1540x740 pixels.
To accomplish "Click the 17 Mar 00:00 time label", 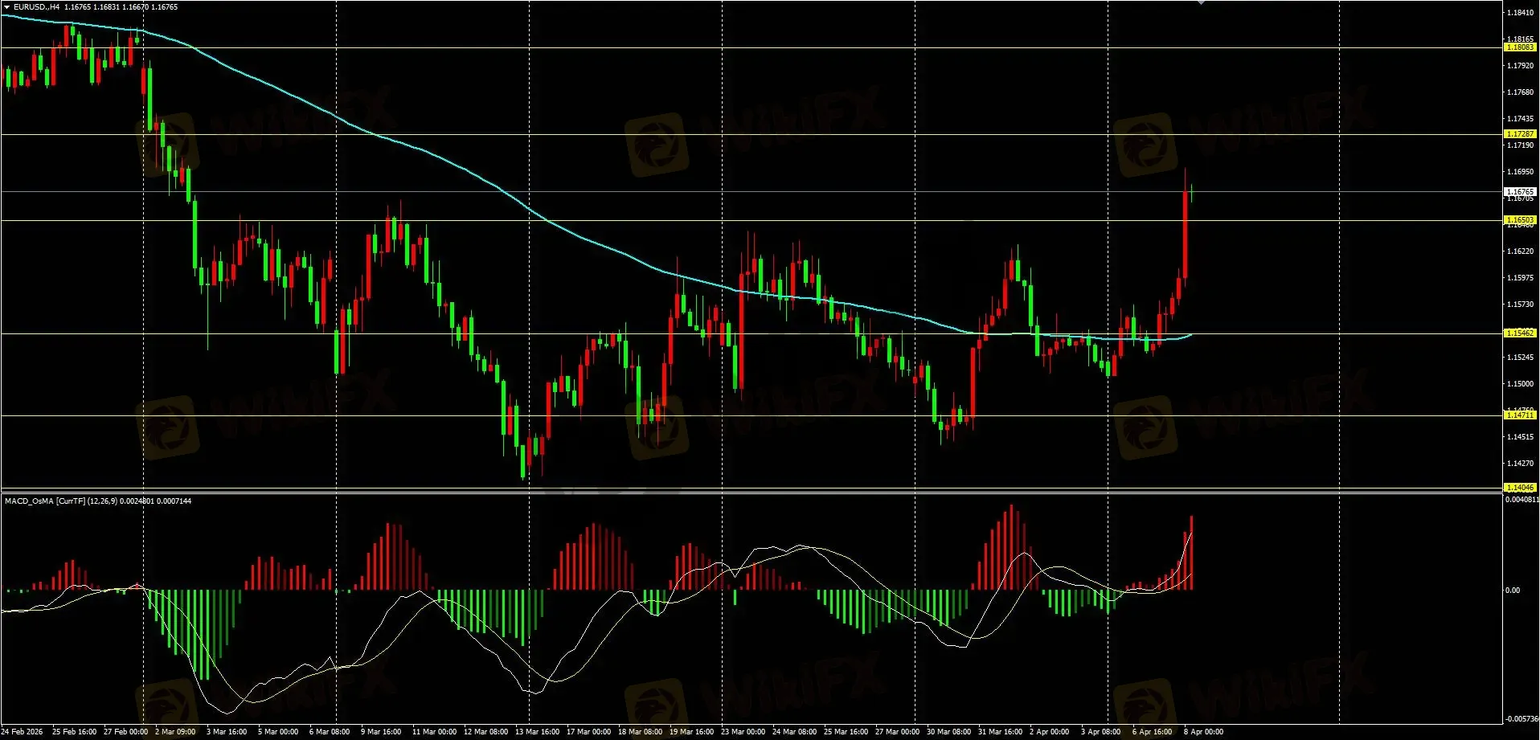I will tap(588, 732).
